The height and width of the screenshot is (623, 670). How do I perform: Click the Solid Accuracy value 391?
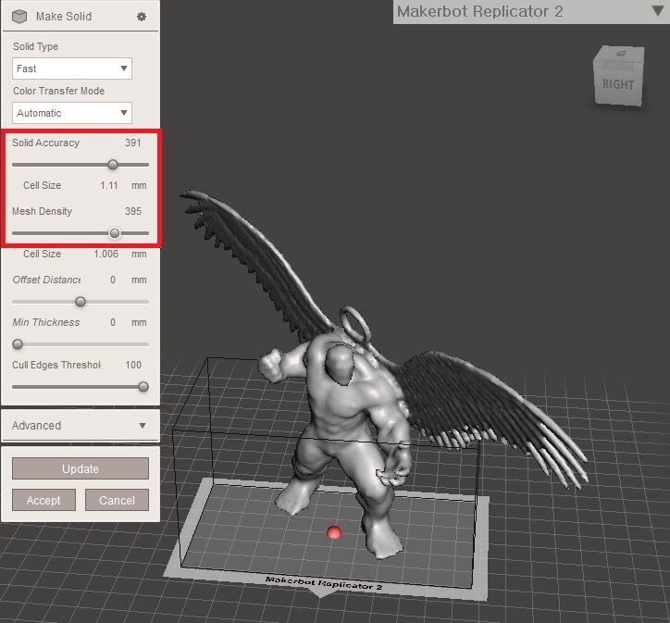pos(133,143)
